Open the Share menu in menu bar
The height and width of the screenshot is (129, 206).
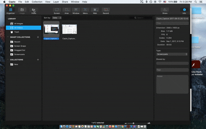pos(65,2)
